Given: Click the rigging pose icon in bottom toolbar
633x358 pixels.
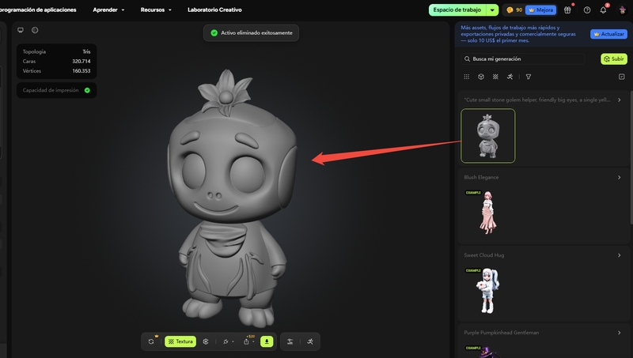Looking at the screenshot, I should 290,341.
